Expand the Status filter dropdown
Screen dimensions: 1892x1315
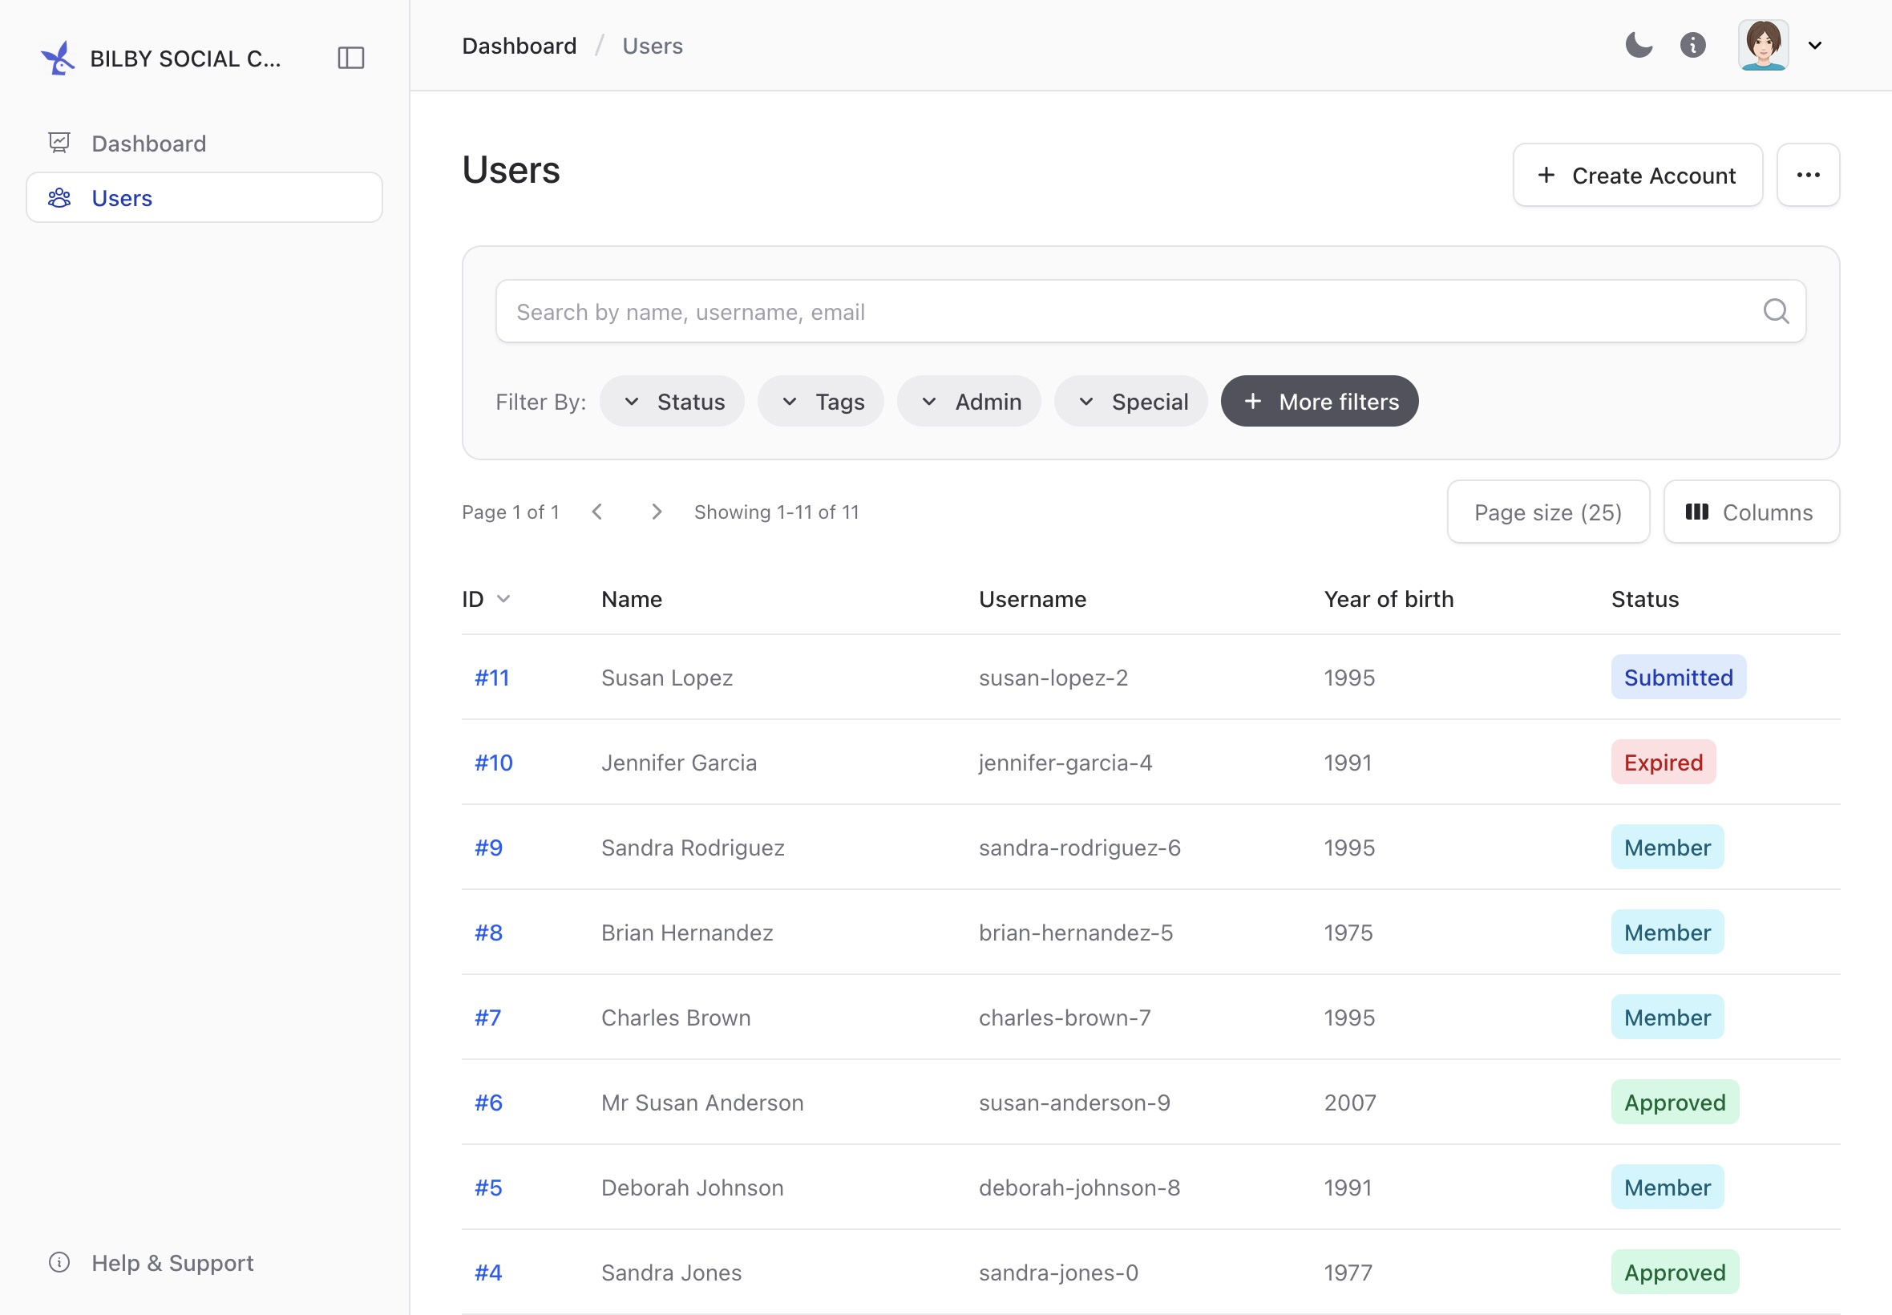672,401
